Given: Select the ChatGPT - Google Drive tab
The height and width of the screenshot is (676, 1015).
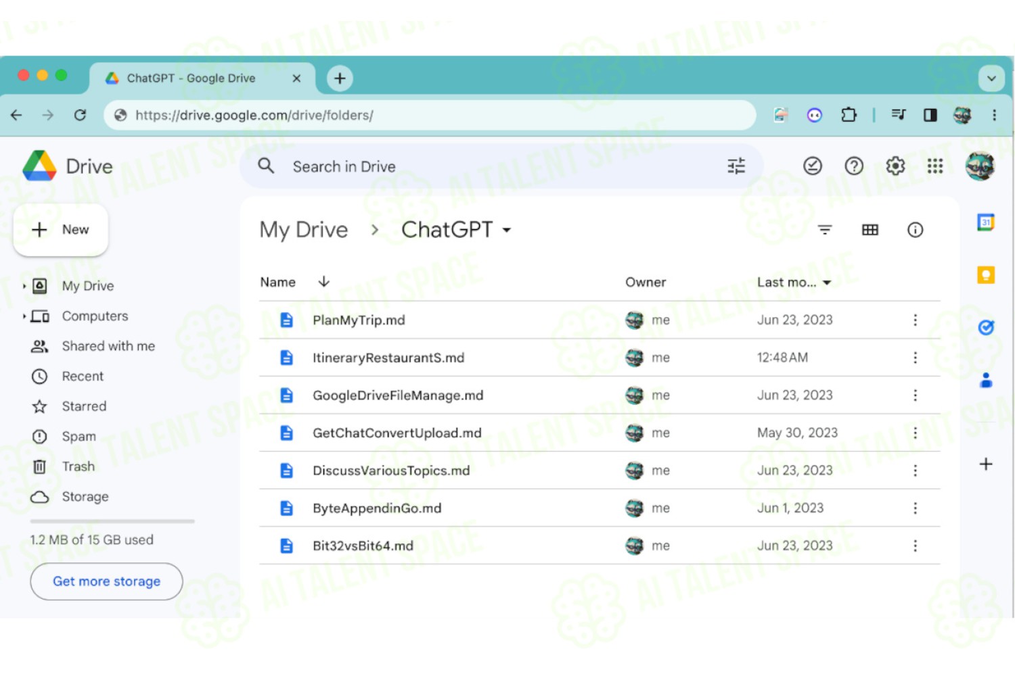Looking at the screenshot, I should 203,78.
